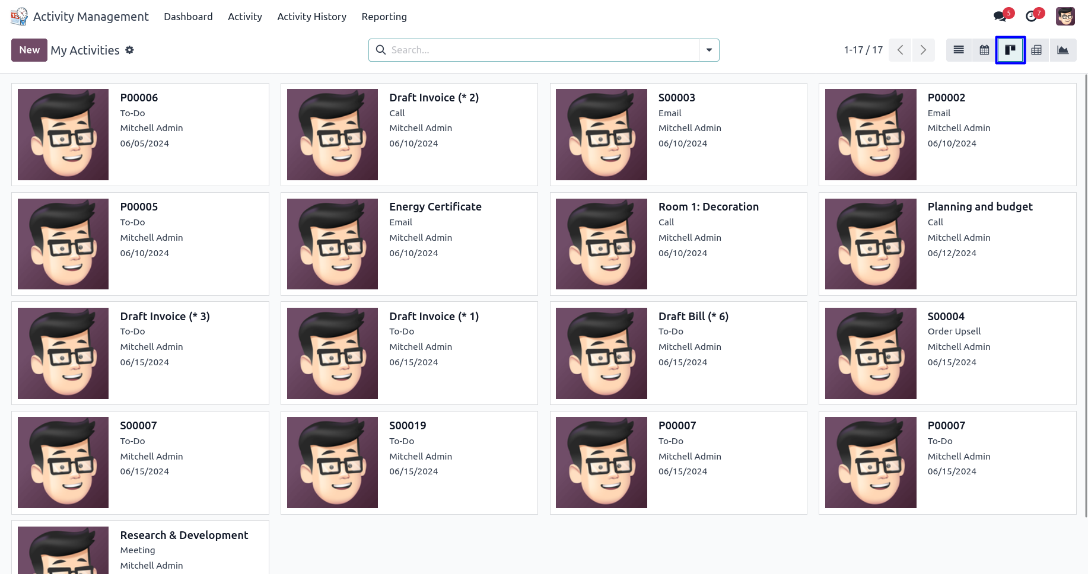The height and width of the screenshot is (574, 1088).
Task: Open the activities clock notifications
Action: 1032,17
